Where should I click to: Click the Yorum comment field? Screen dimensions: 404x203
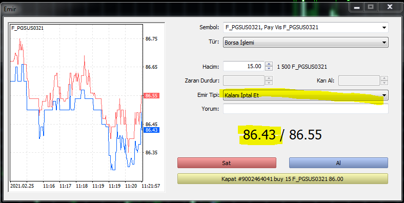pos(306,109)
